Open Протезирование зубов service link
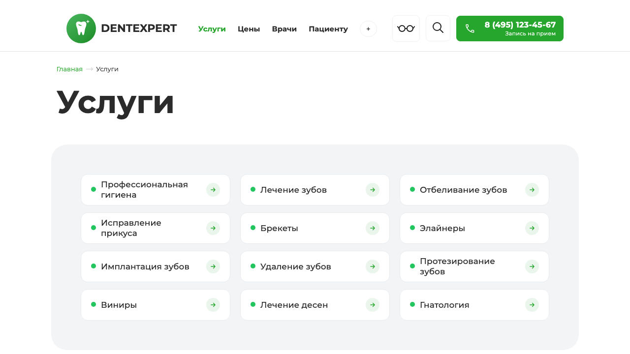Screen dimensions: 630x354 [474, 266]
